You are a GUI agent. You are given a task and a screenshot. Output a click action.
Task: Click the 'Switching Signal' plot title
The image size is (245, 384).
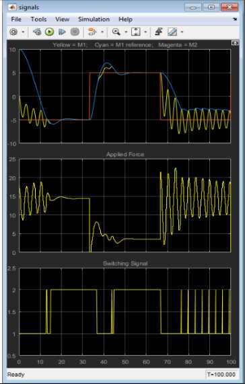pos(125,264)
